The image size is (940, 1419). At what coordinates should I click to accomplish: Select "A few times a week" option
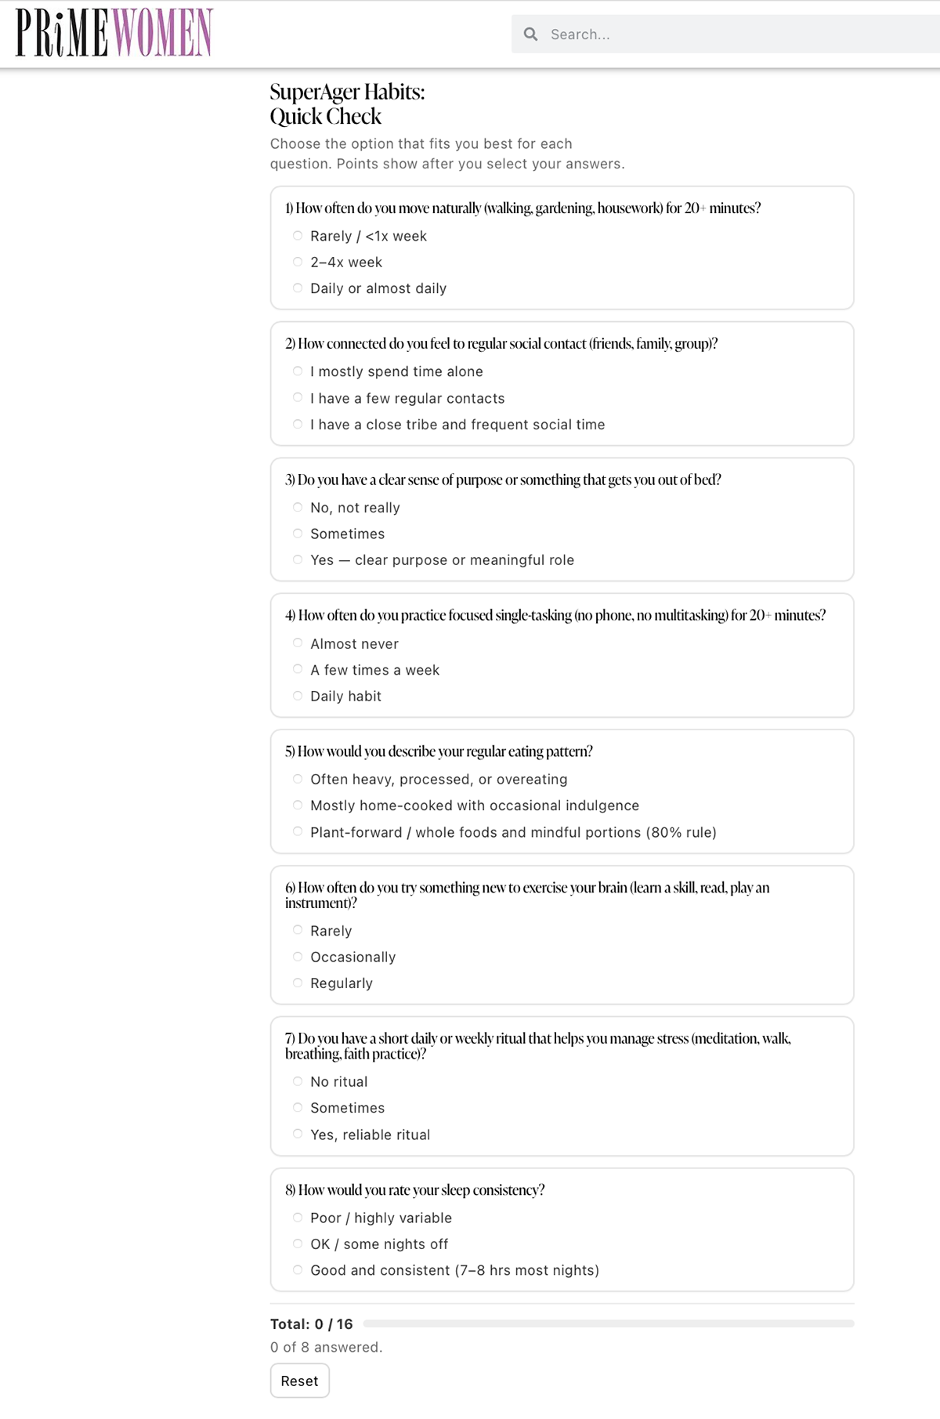298,670
